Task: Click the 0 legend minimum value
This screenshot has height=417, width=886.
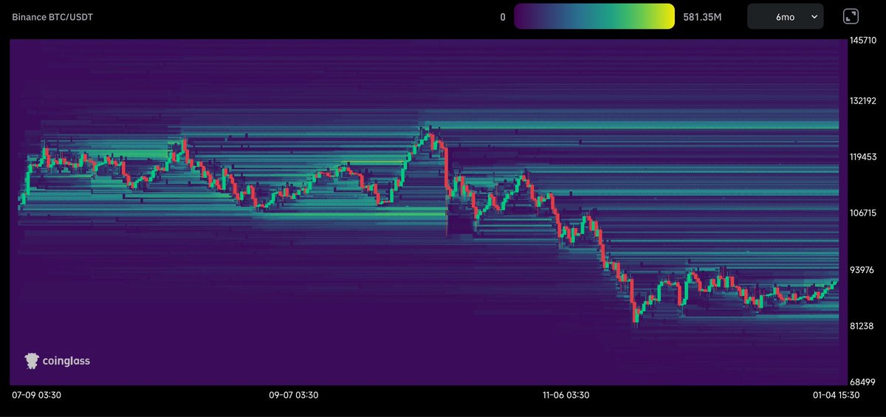Action: point(503,16)
